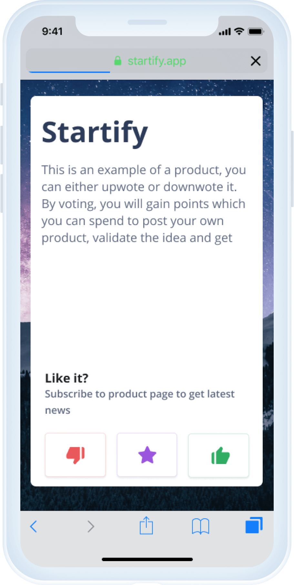Upvote the product with thumbs-up

218,455
